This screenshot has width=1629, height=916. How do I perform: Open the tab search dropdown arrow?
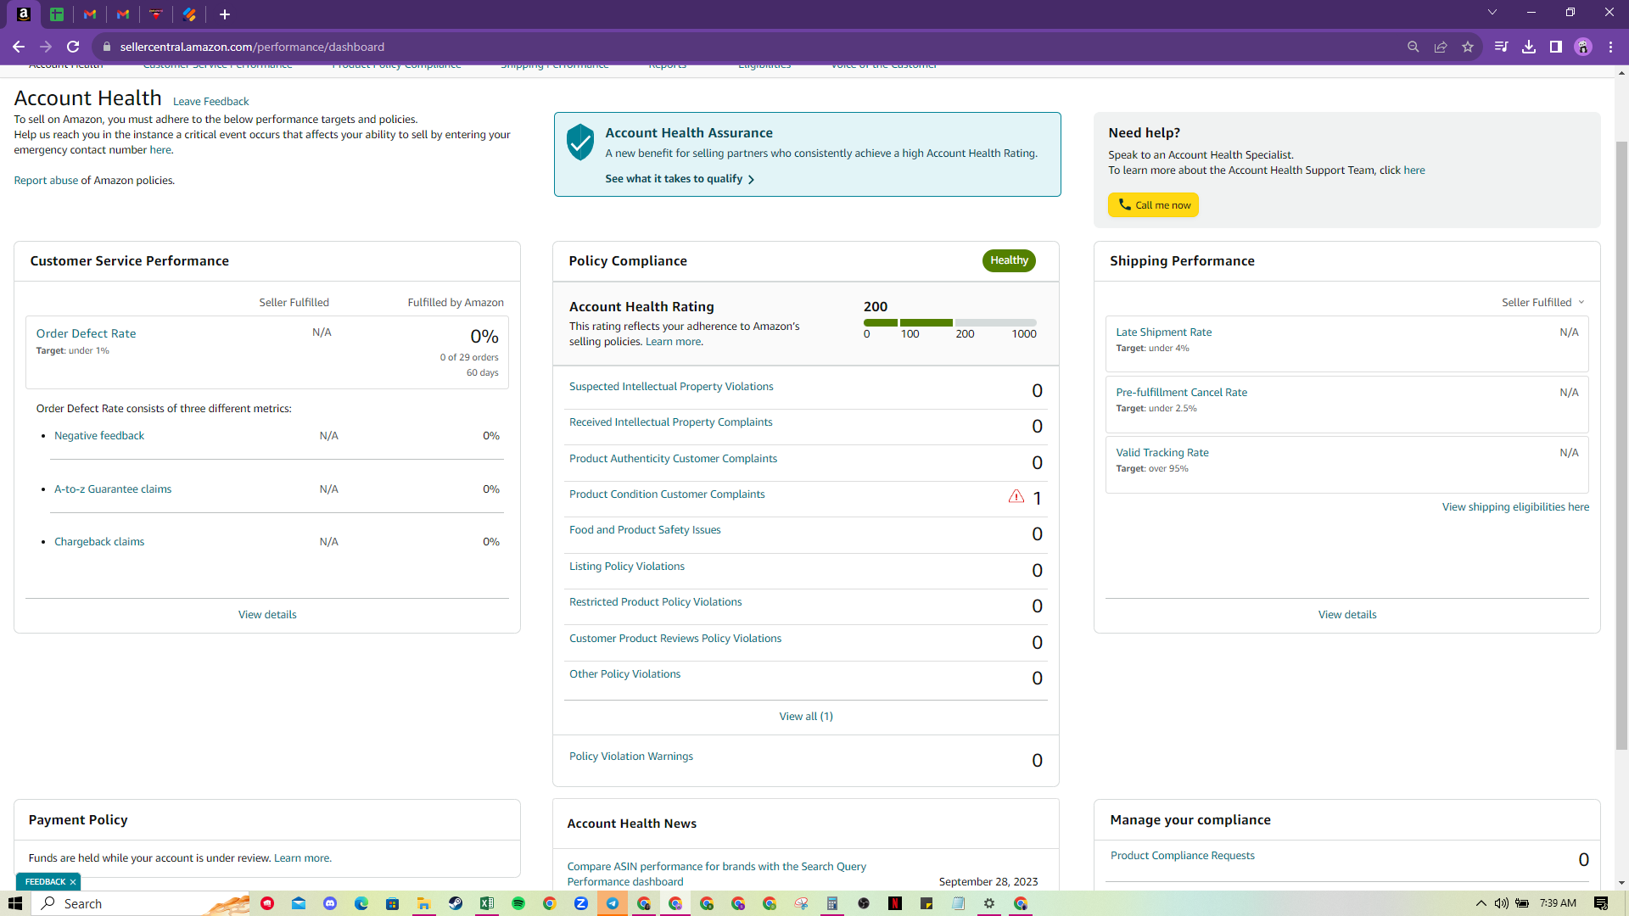1492,12
